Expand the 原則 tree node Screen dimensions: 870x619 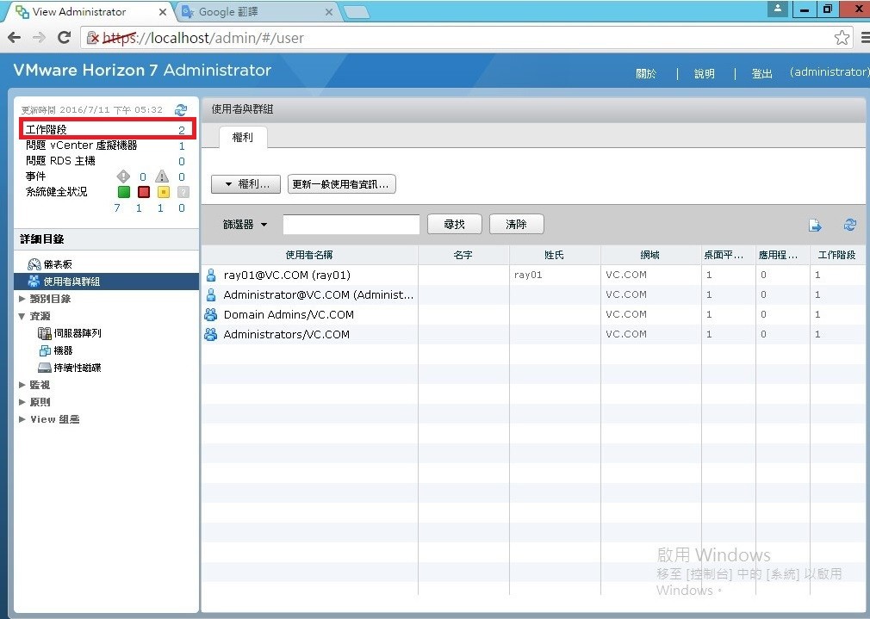(x=22, y=401)
